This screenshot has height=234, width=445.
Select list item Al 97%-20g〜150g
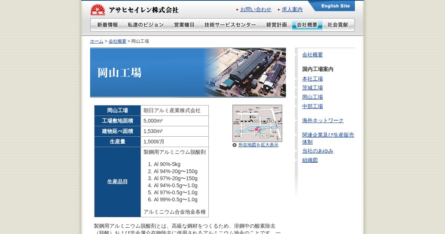coord(176,178)
